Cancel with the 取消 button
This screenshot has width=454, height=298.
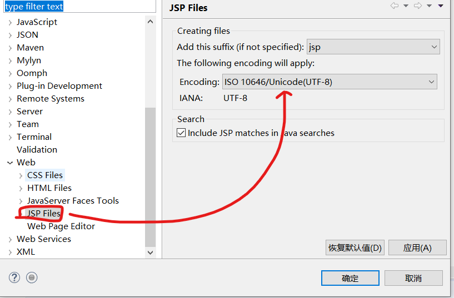tap(413, 278)
